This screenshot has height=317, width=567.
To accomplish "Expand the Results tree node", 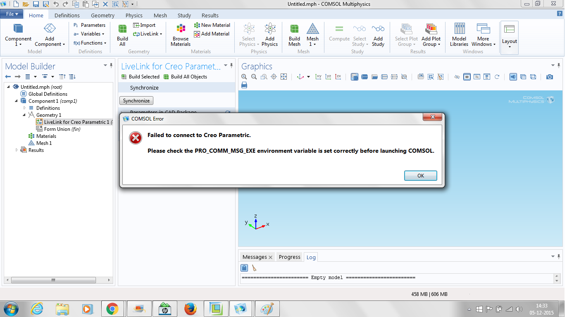I will click(17, 150).
